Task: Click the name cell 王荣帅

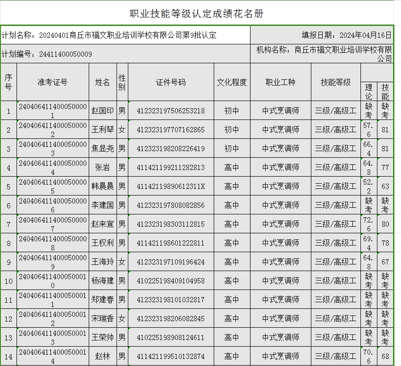Action: click(102, 337)
